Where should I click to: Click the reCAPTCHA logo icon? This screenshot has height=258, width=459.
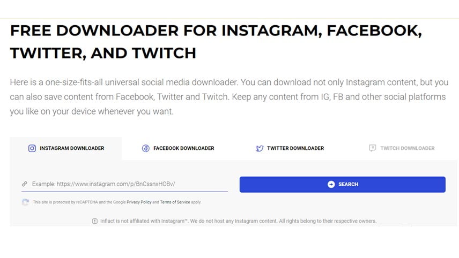(25, 202)
